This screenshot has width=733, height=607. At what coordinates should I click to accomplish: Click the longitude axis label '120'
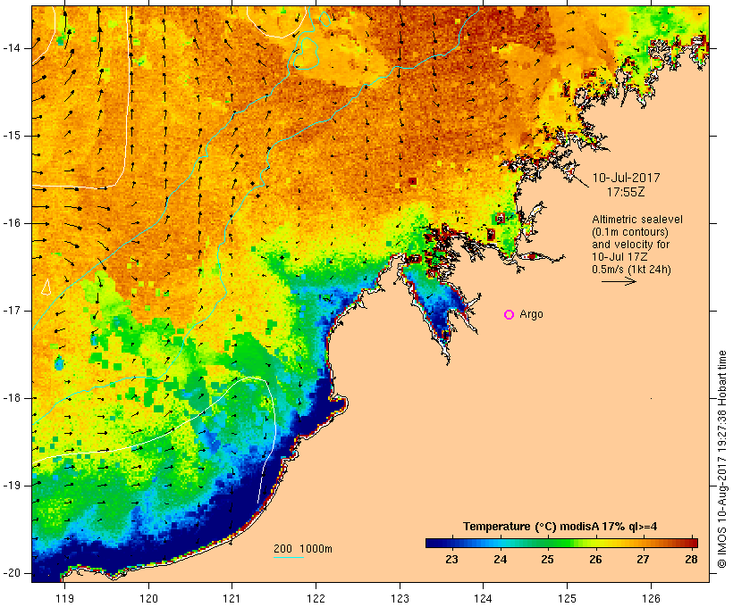148,598
